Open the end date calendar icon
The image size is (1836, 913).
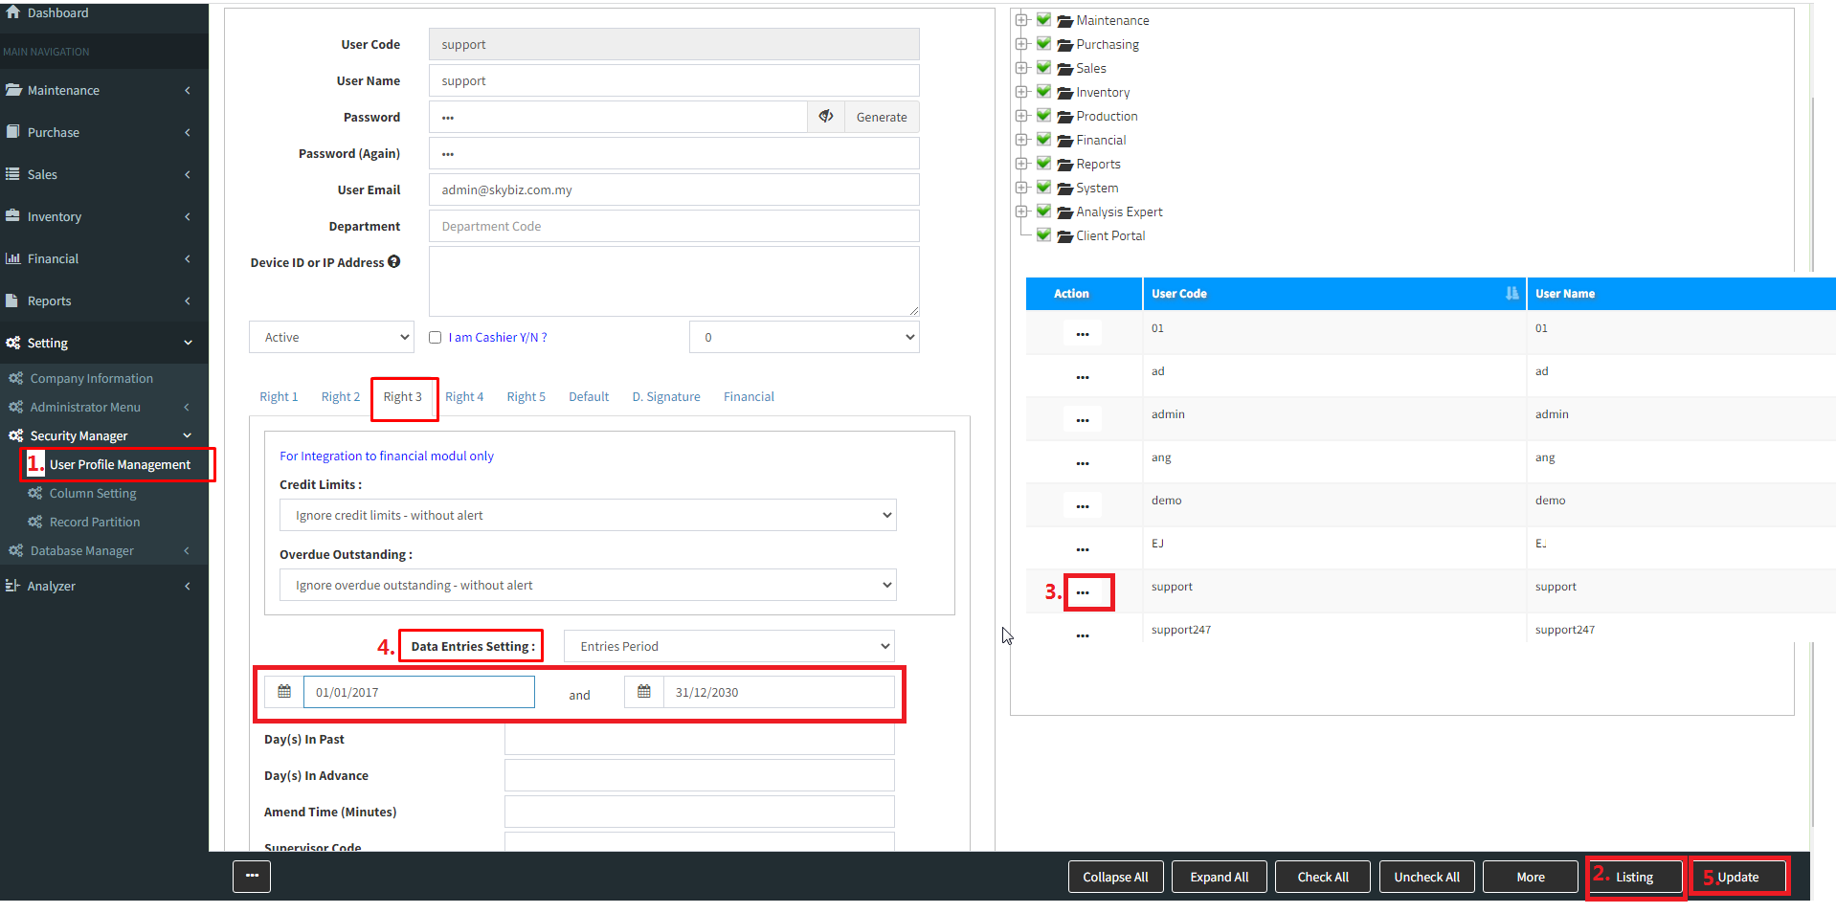pyautogui.click(x=644, y=692)
